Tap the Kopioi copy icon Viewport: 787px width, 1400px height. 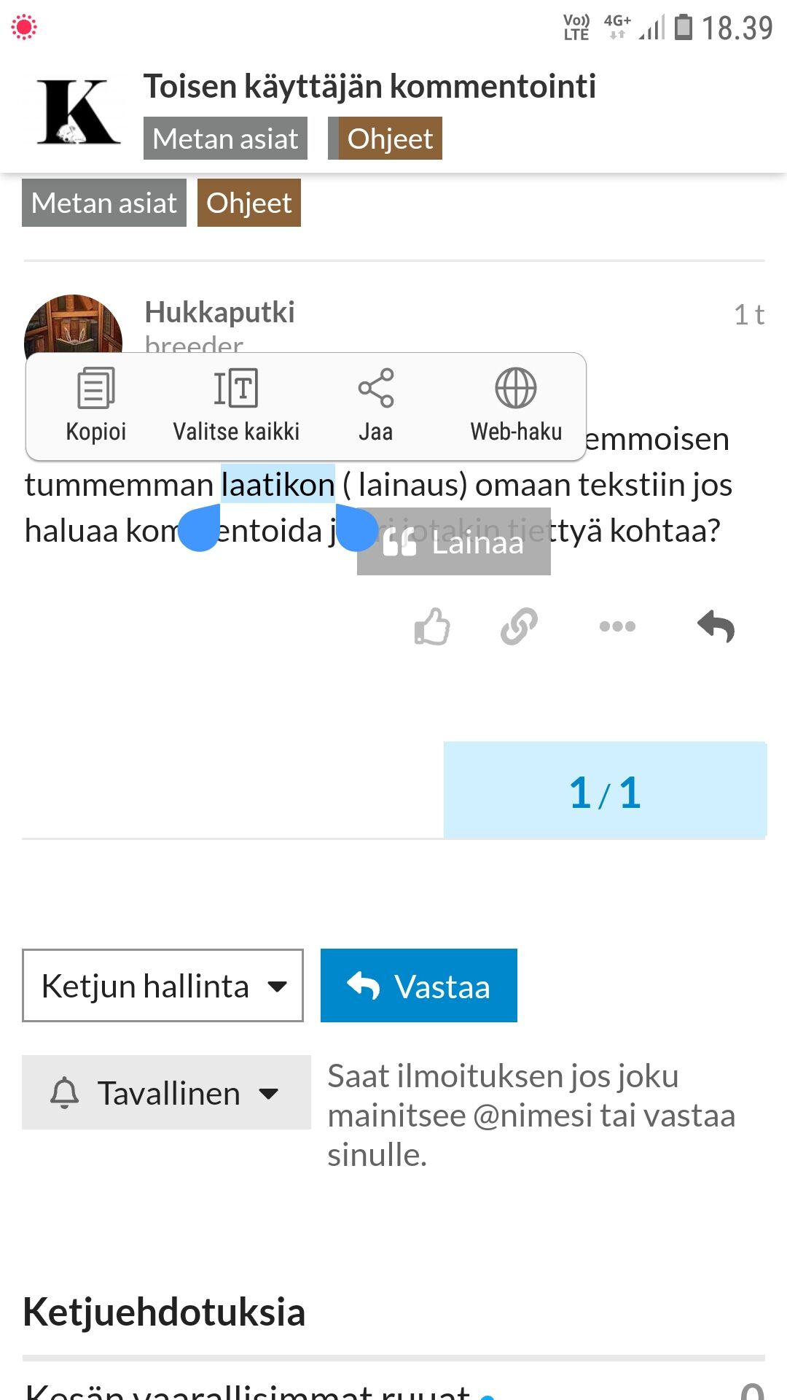click(x=96, y=389)
